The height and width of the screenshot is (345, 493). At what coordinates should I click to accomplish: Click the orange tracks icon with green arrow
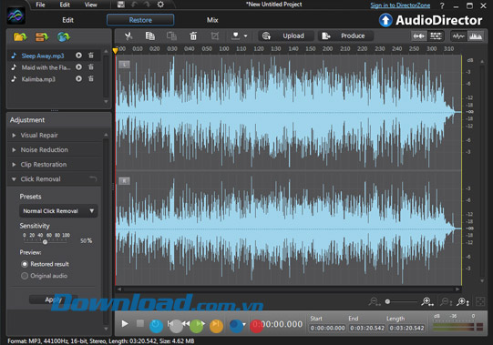pos(42,36)
